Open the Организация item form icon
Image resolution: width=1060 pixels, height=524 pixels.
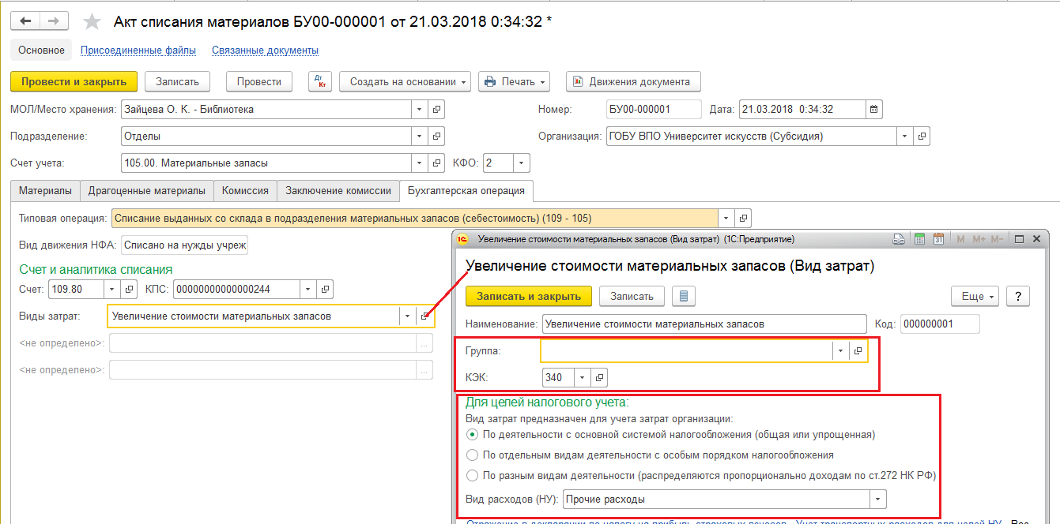click(x=921, y=136)
